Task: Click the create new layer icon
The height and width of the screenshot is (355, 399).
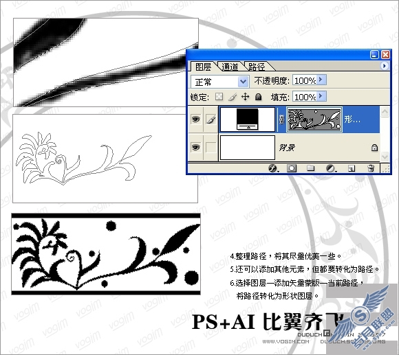Action: (x=352, y=168)
